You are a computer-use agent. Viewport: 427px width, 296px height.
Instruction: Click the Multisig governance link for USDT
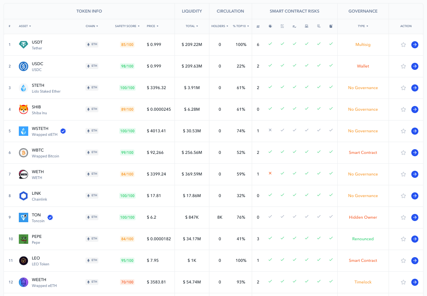pos(363,45)
